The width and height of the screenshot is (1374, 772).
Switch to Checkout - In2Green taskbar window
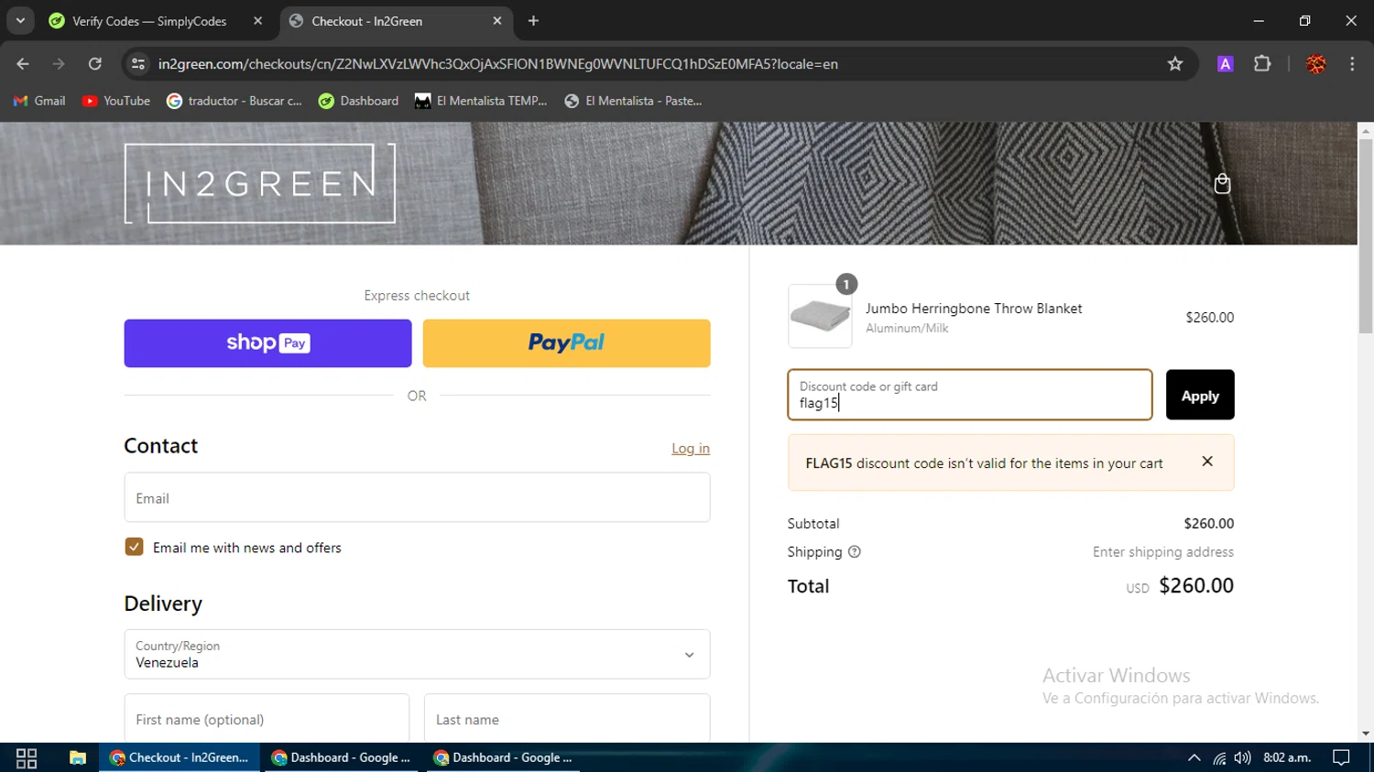(x=180, y=757)
